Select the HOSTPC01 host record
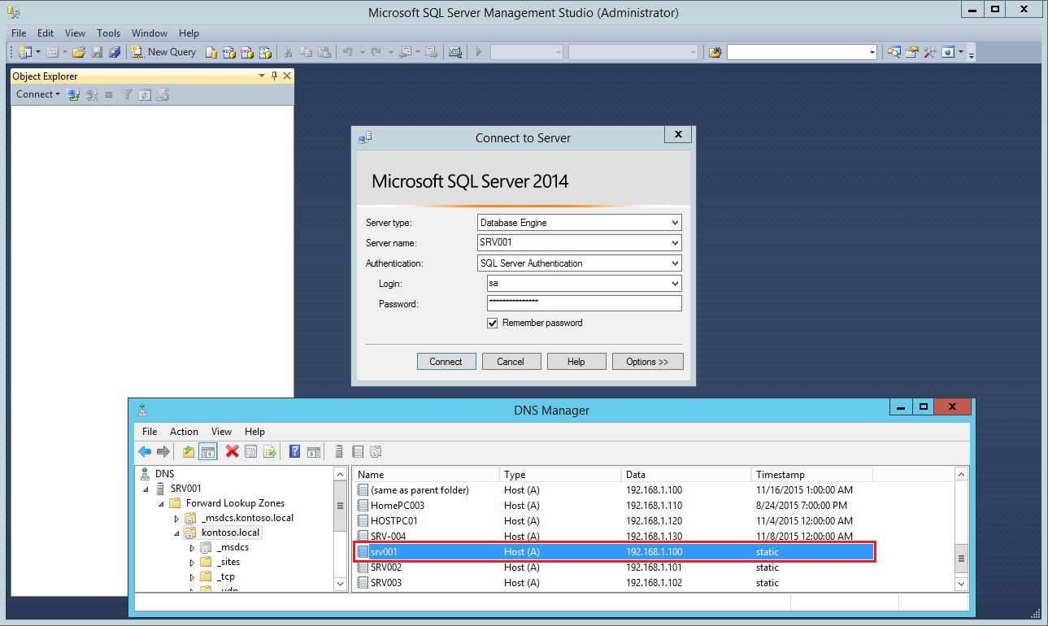Viewport: 1048px width, 626px height. 615,521
